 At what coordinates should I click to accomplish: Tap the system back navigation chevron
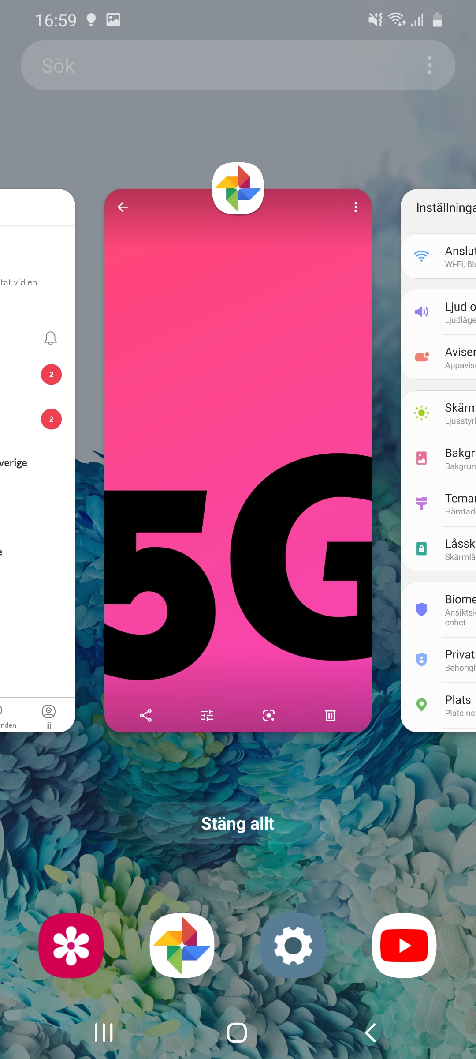[x=371, y=1033]
